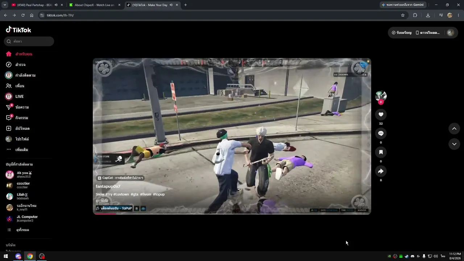Mute the YouTube tab audio icon
464x261 pixels.
(x=56, y=5)
